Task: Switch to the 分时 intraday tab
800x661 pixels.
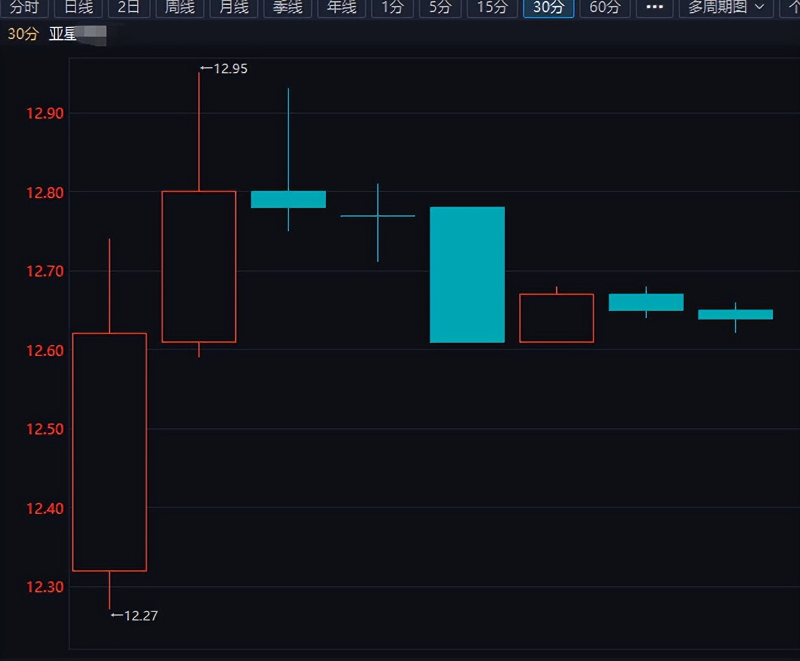Action: pos(25,7)
